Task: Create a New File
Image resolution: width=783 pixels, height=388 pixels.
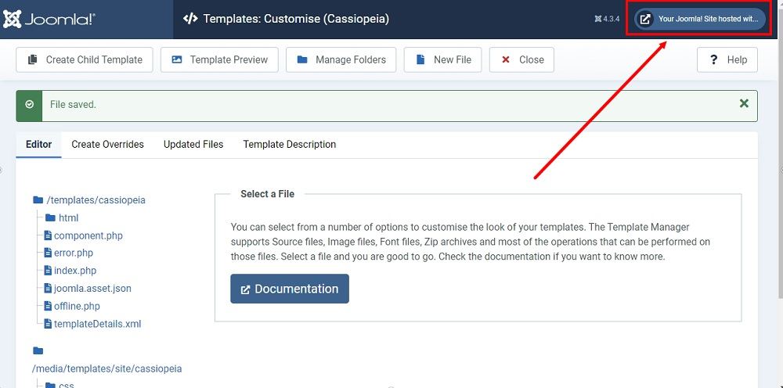Action: pos(442,60)
